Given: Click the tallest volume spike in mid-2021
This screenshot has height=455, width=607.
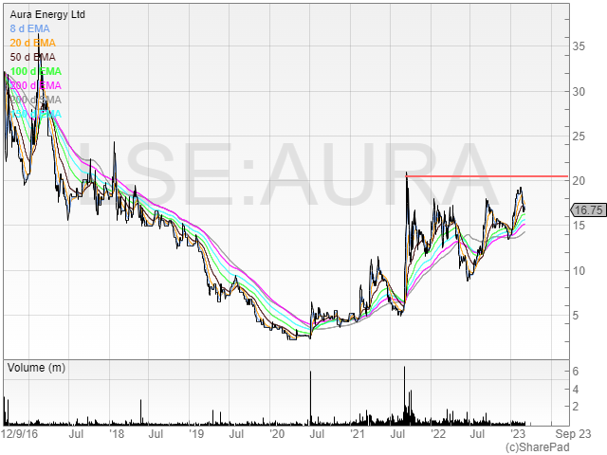Looking at the screenshot, I should pos(405,395).
